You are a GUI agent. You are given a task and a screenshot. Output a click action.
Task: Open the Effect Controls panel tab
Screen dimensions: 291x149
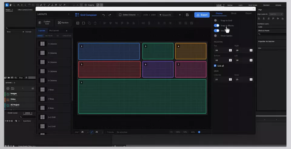(25, 10)
